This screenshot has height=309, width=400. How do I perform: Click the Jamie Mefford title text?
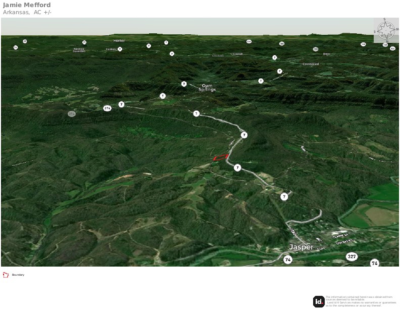pyautogui.click(x=27, y=5)
